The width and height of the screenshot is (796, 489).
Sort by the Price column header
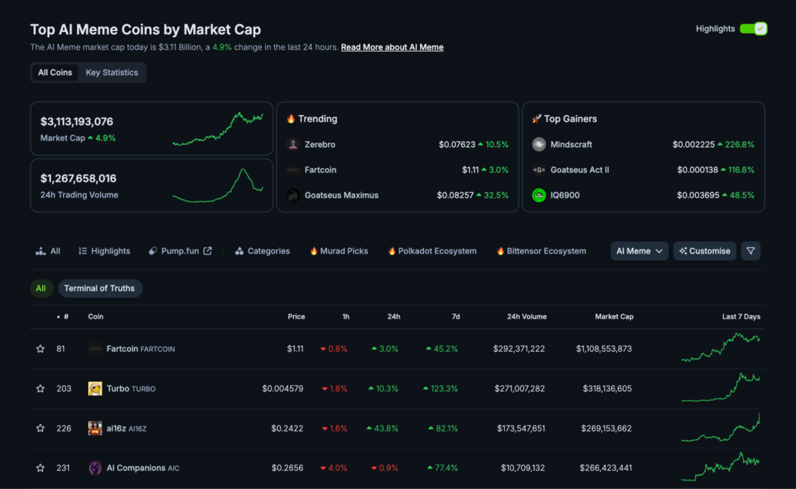point(297,316)
